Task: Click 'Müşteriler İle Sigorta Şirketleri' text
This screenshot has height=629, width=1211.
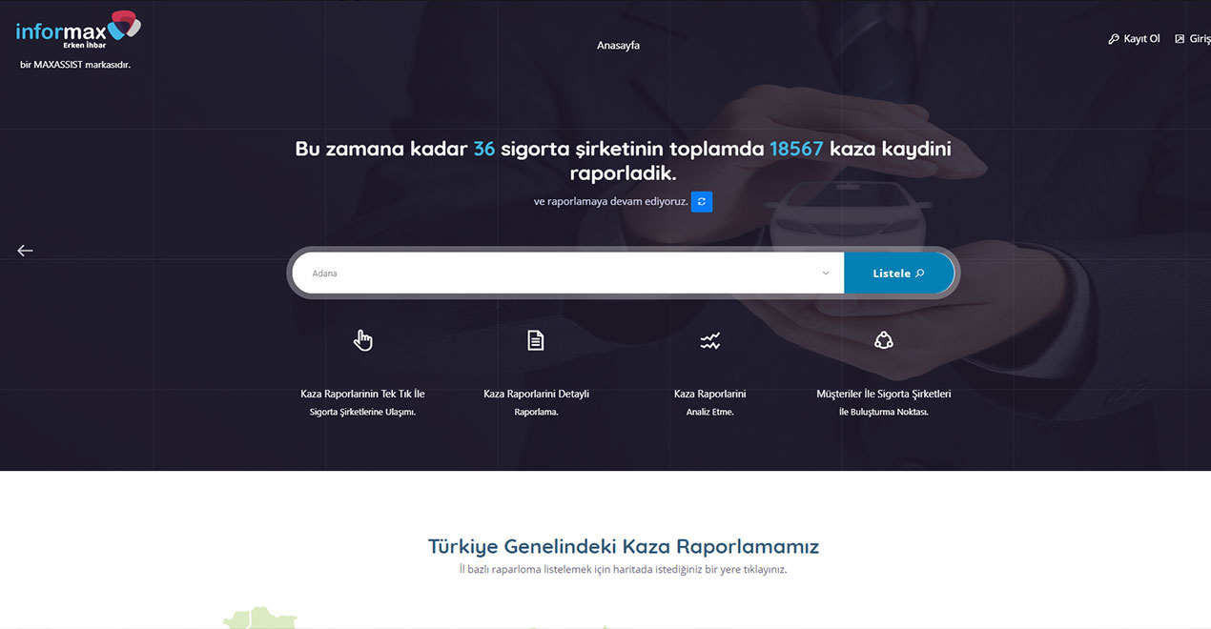Action: tap(884, 394)
